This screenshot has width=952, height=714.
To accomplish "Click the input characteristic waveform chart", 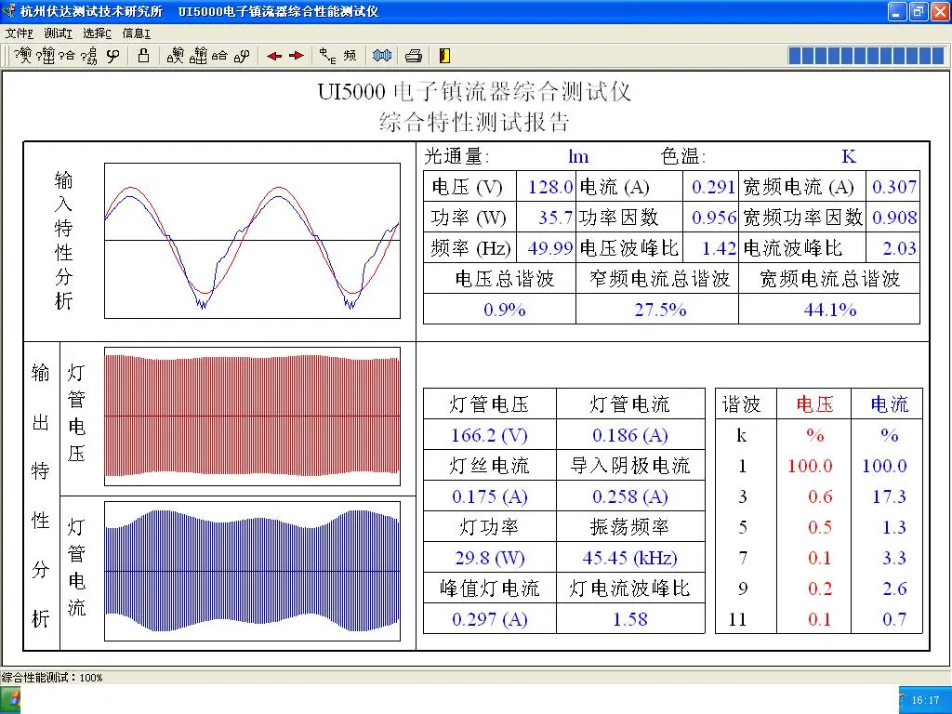I will (x=252, y=241).
